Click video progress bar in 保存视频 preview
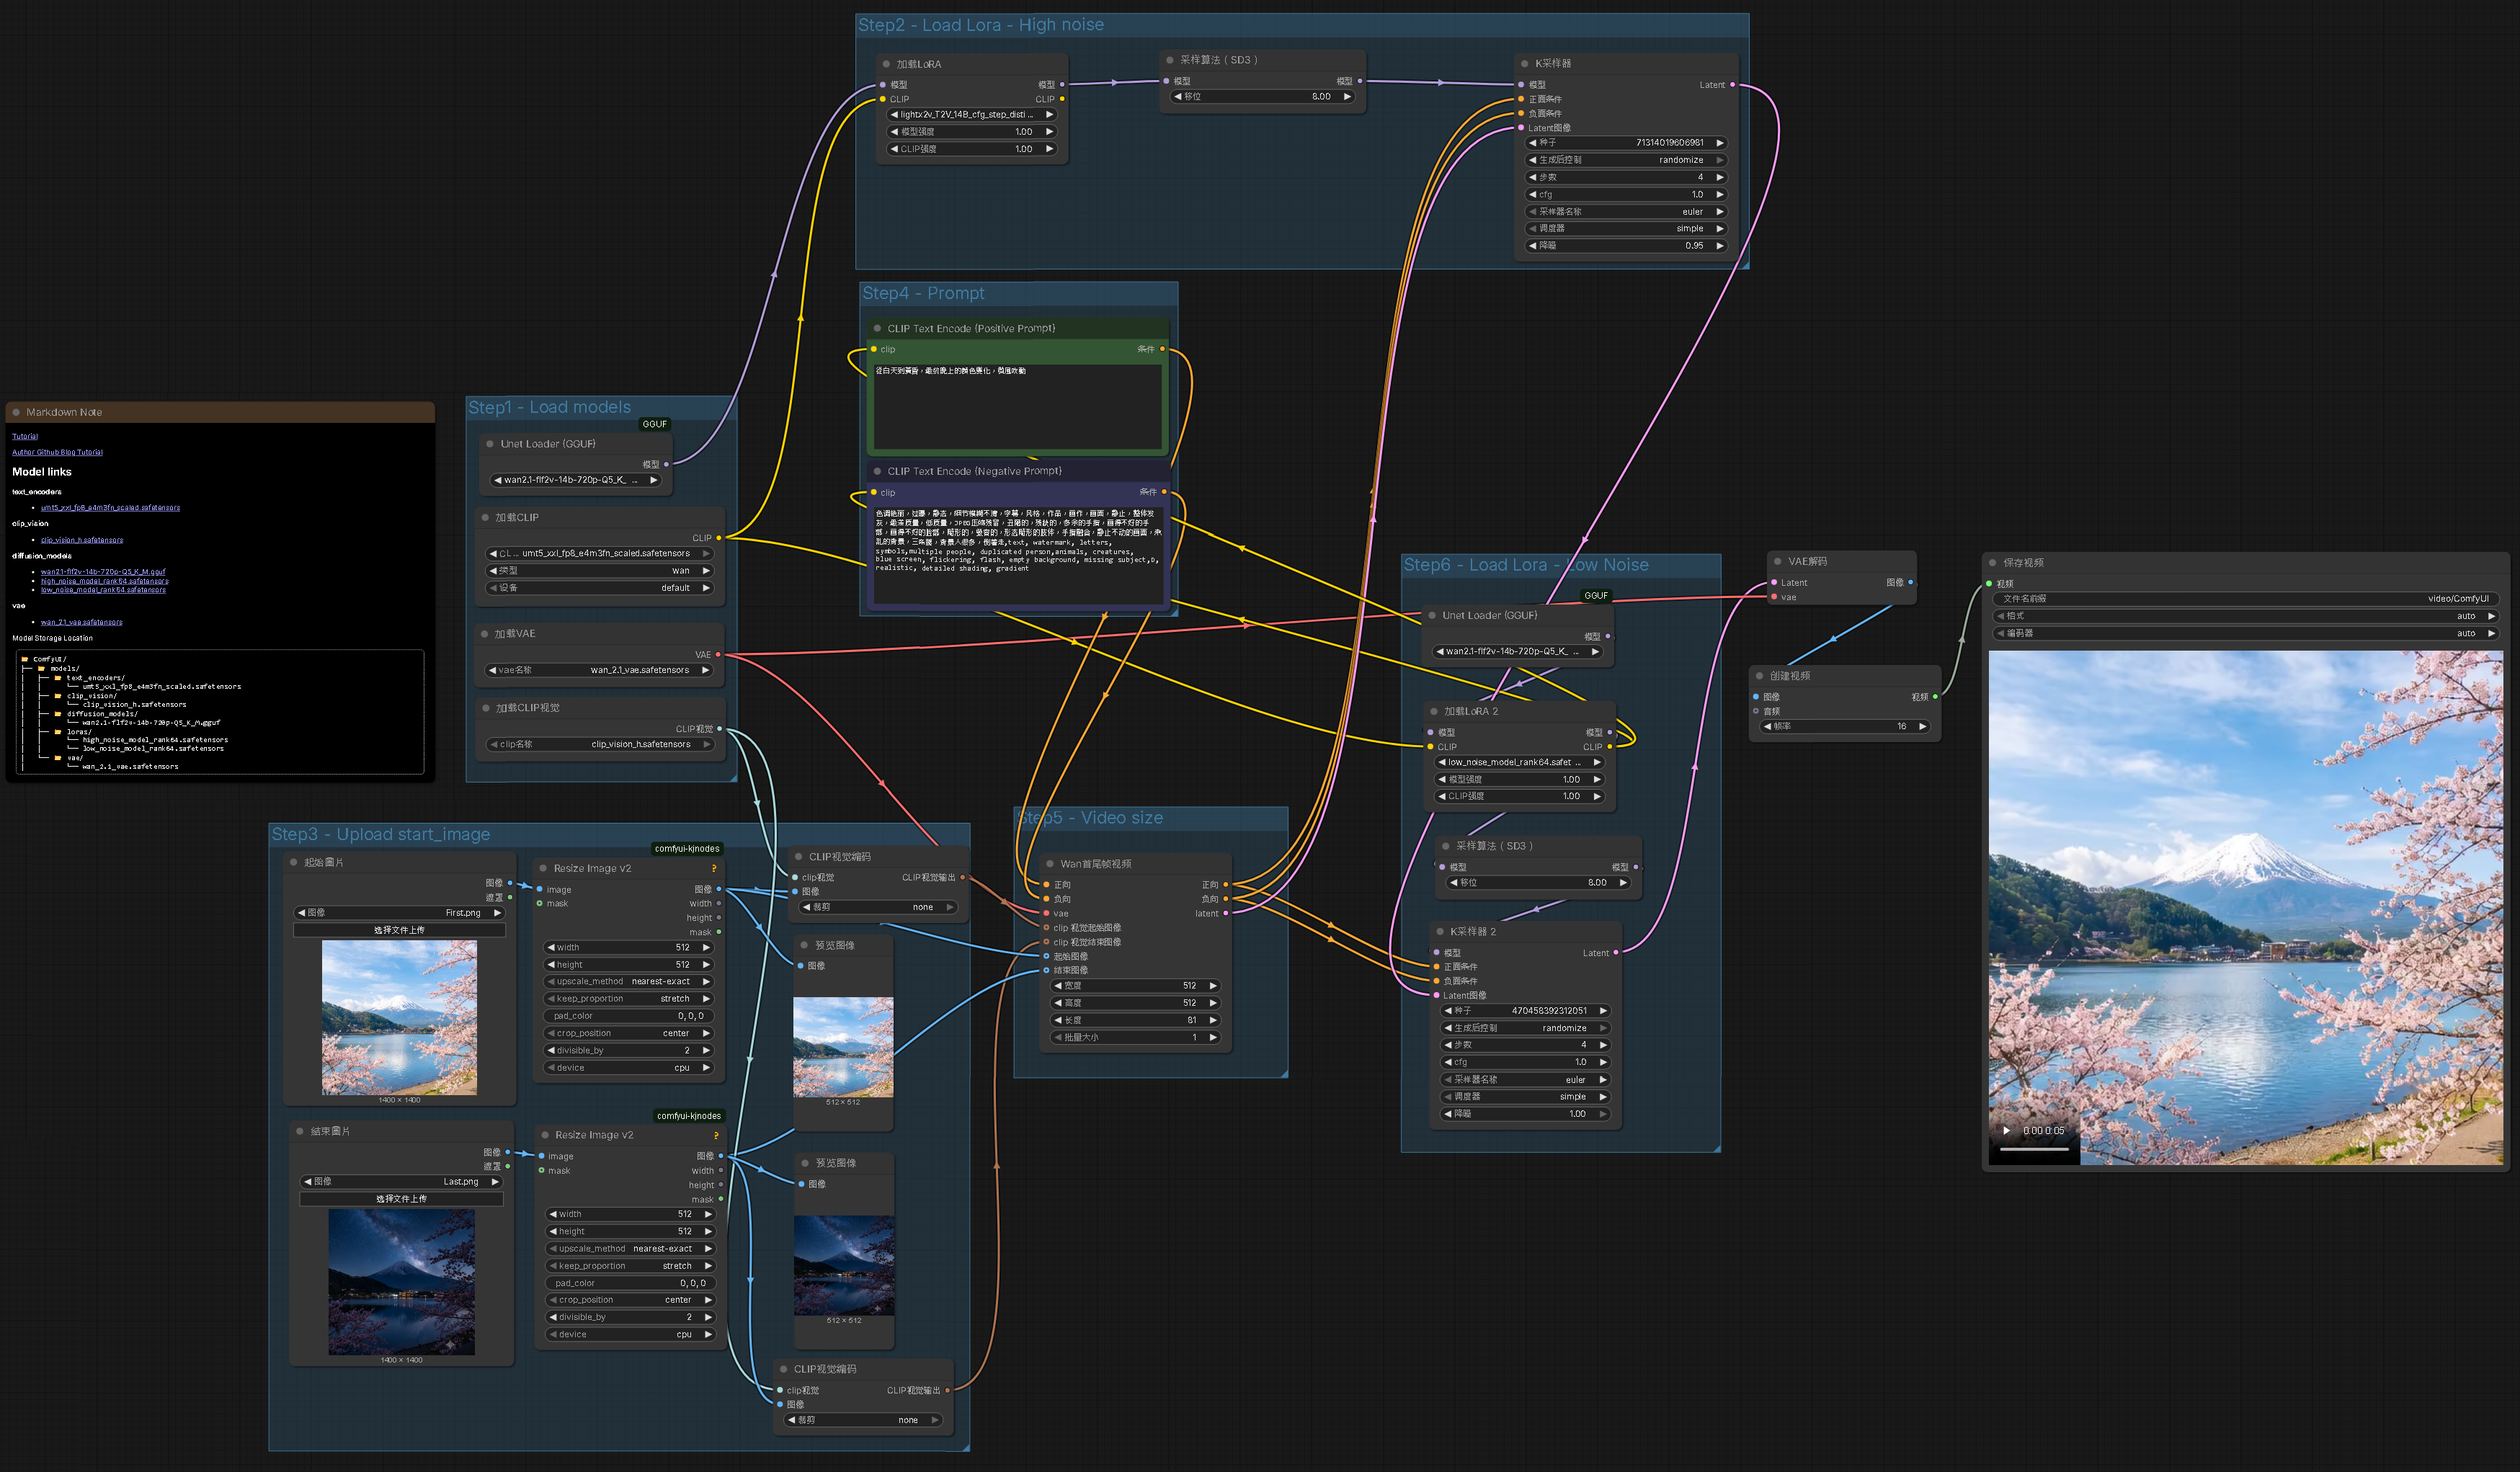This screenshot has height=1472, width=2520. point(2034,1149)
